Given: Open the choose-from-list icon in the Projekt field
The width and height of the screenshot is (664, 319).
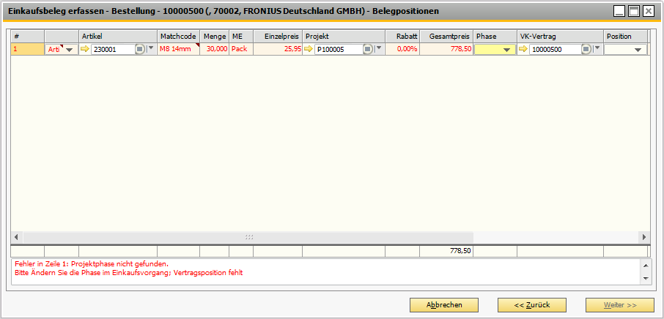Looking at the screenshot, I should [x=368, y=49].
